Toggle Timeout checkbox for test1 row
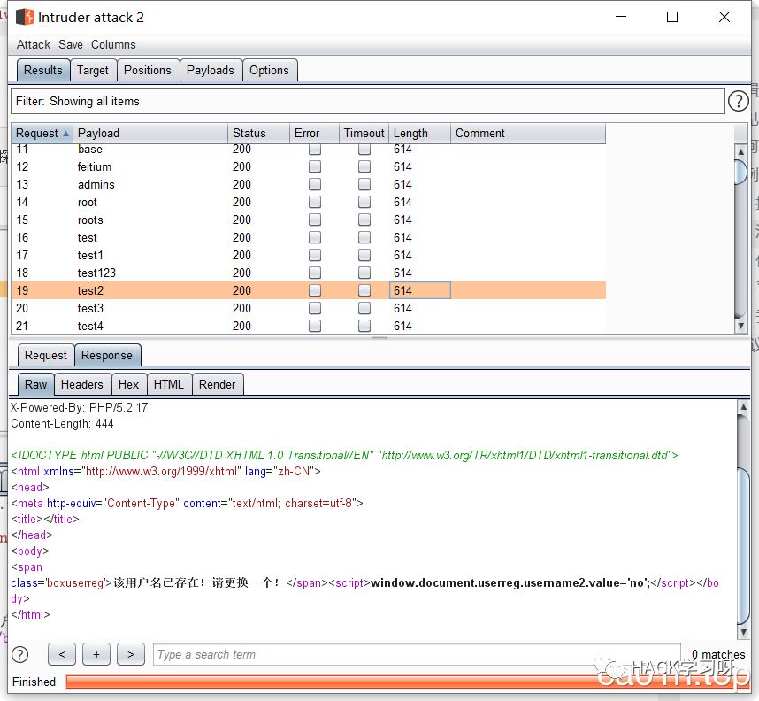The image size is (759, 701). [x=364, y=255]
